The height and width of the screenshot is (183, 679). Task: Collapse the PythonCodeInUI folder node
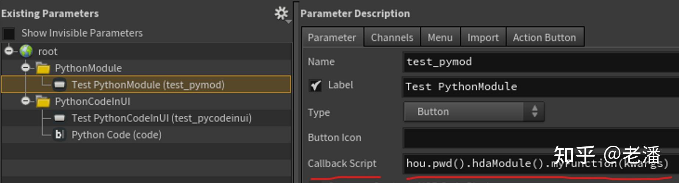[25, 101]
